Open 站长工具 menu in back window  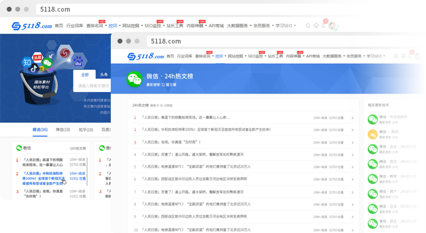[x=175, y=26]
